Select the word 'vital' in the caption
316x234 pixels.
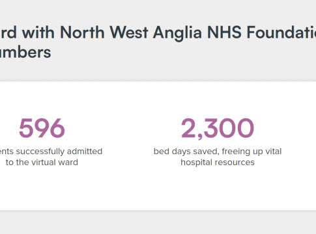pos(274,151)
